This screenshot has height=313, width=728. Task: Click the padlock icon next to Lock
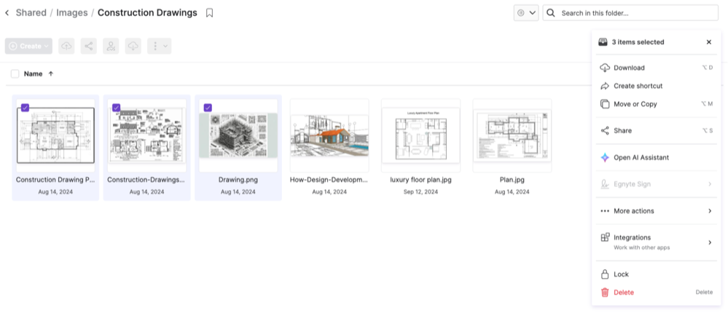click(604, 274)
